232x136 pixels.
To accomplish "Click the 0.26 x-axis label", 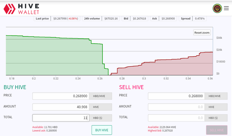I will pos(100,79).
